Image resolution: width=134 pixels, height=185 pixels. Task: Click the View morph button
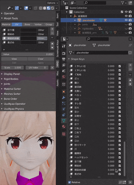(x=14, y=59)
